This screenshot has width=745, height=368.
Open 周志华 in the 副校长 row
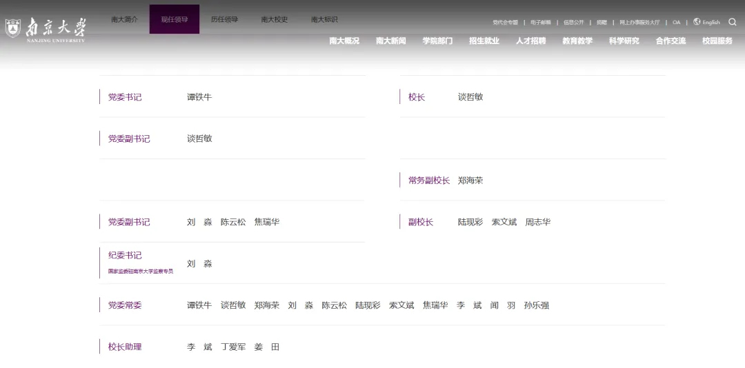click(x=538, y=222)
